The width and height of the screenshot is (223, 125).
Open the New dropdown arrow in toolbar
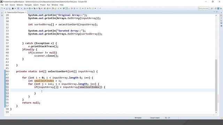click(4, 8)
